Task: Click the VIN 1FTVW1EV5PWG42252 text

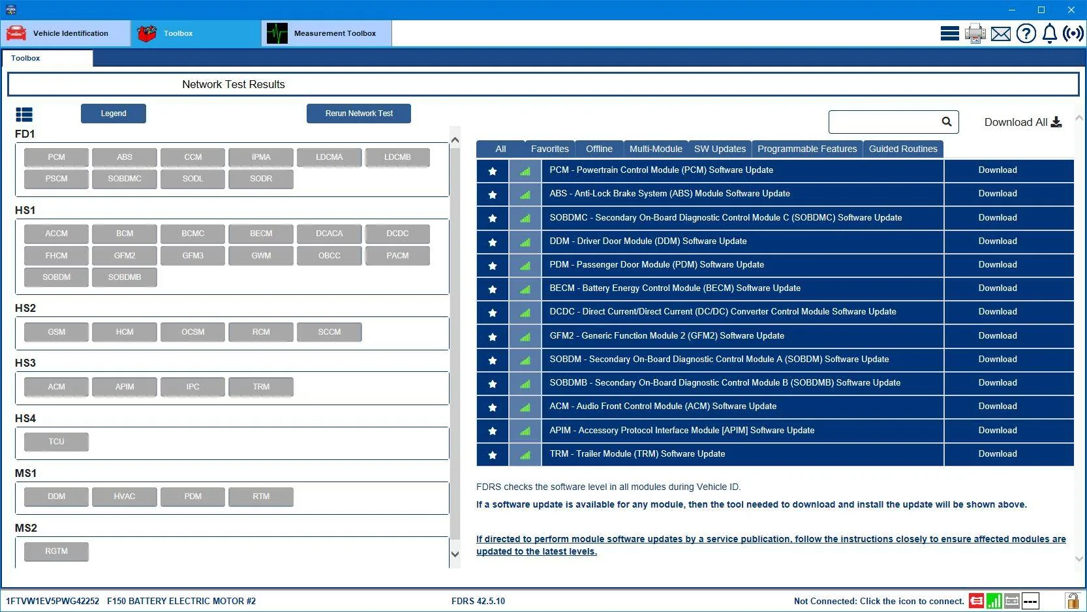Action: tap(53, 602)
